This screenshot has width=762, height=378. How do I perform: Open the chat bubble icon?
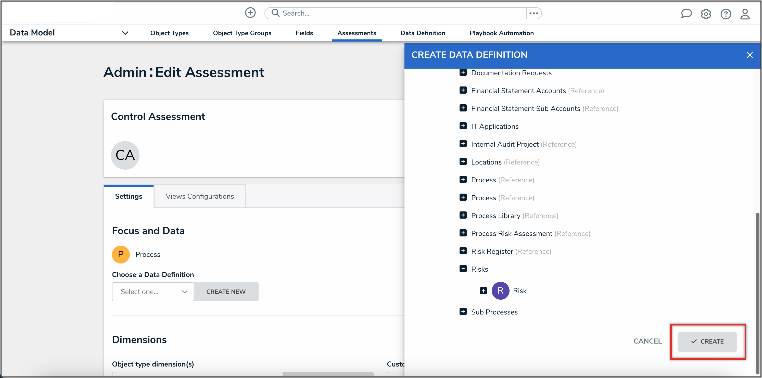(686, 14)
